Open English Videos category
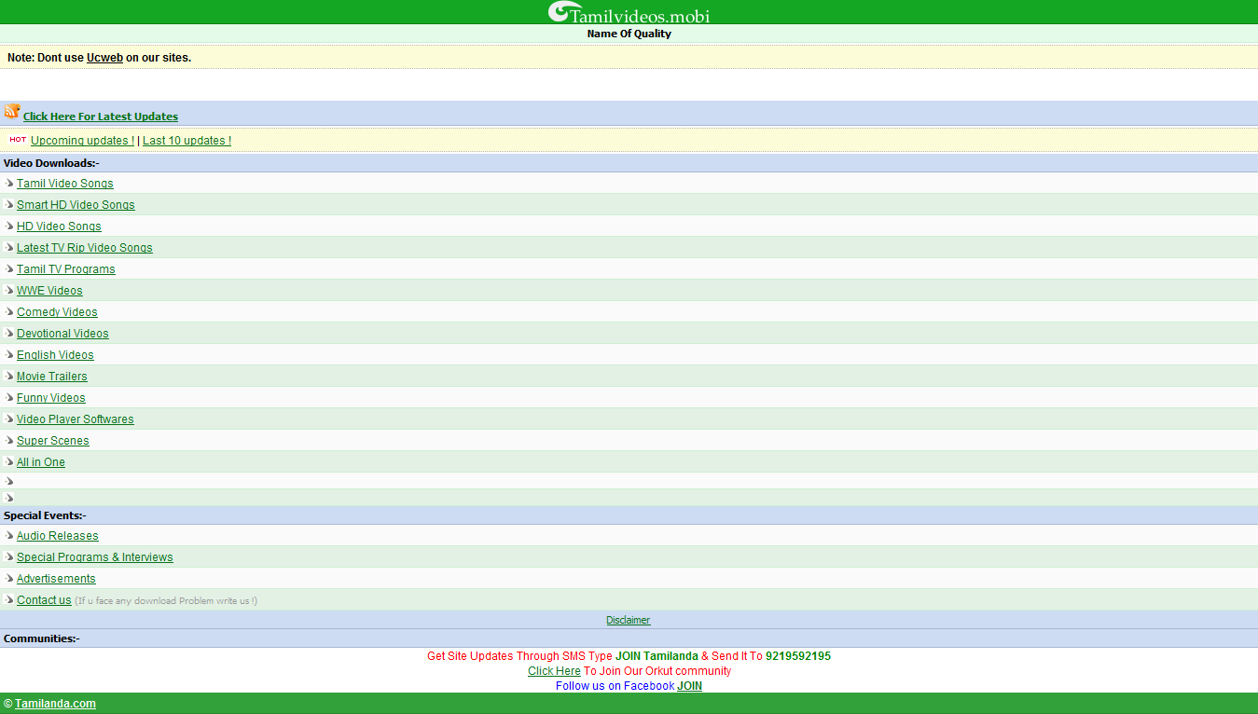The height and width of the screenshot is (714, 1258). [55, 355]
